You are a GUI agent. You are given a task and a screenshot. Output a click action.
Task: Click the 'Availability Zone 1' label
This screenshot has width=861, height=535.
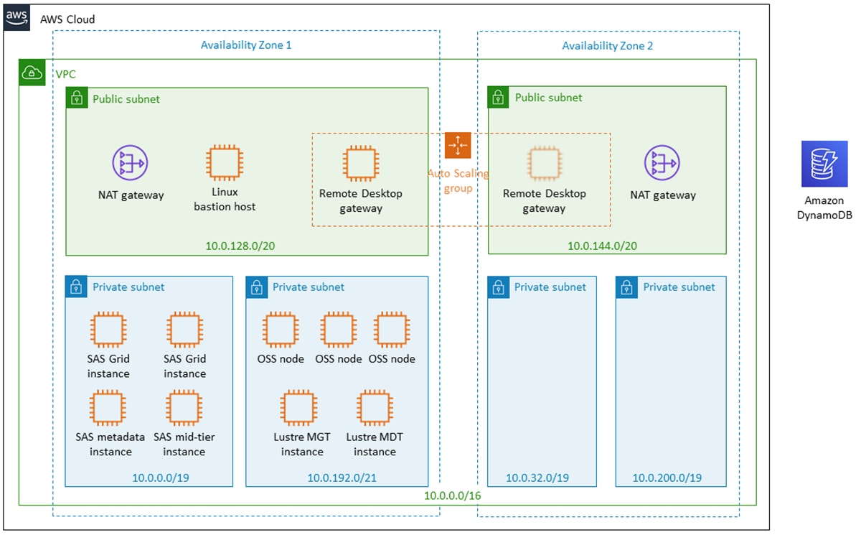pos(246,45)
